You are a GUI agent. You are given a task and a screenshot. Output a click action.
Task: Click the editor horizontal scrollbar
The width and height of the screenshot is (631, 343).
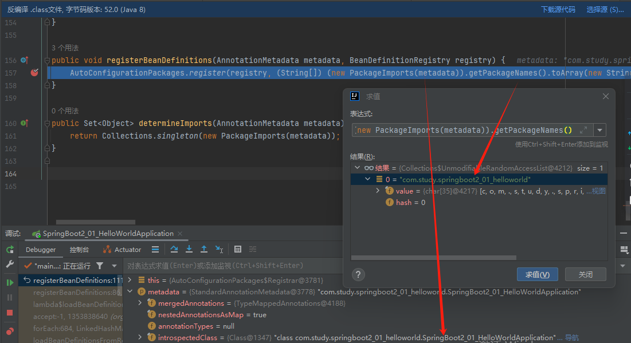[95, 222]
